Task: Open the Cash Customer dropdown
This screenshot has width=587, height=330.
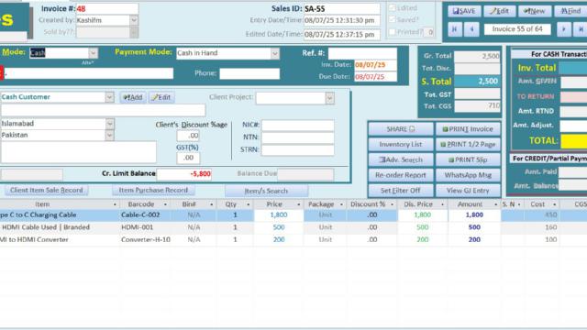Action: point(109,97)
